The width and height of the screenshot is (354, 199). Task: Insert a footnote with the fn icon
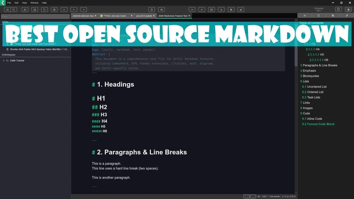(x=241, y=9)
